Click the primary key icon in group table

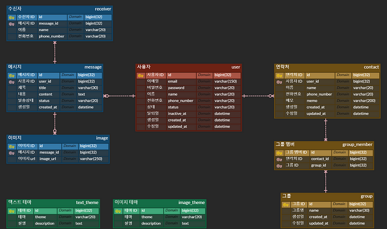pos(286,205)
